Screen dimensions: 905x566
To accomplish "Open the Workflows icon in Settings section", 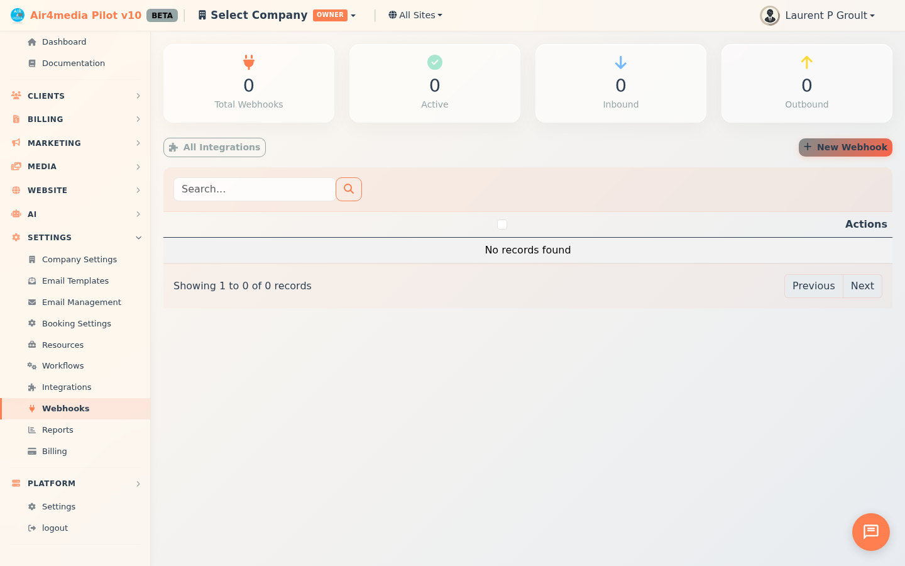I will (x=31, y=365).
